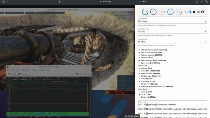210x118 pixels.
Task: Toggle Safari sidebar button
Action: [x=4, y=2]
